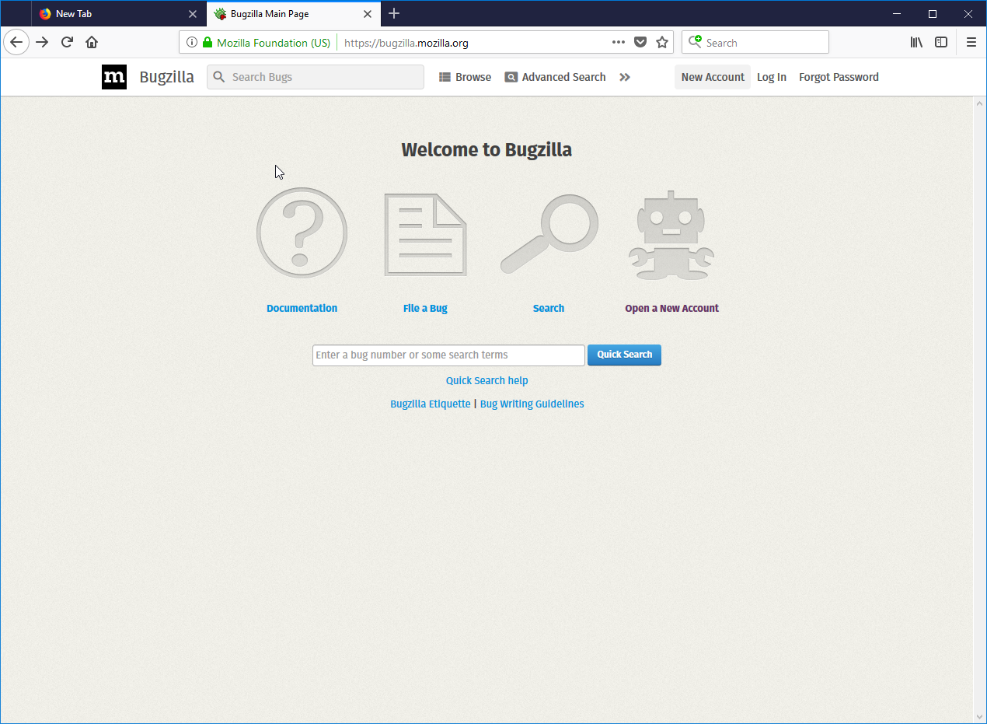Open Browse in the header
This screenshot has width=987, height=724.
click(x=466, y=77)
